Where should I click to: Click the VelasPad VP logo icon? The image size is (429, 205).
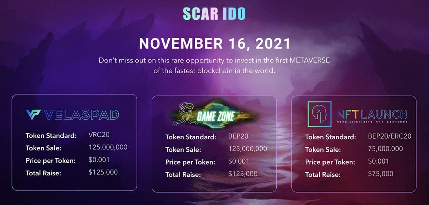(x=34, y=115)
